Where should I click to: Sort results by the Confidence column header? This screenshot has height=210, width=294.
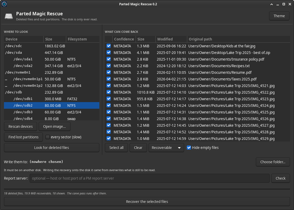click(124, 39)
